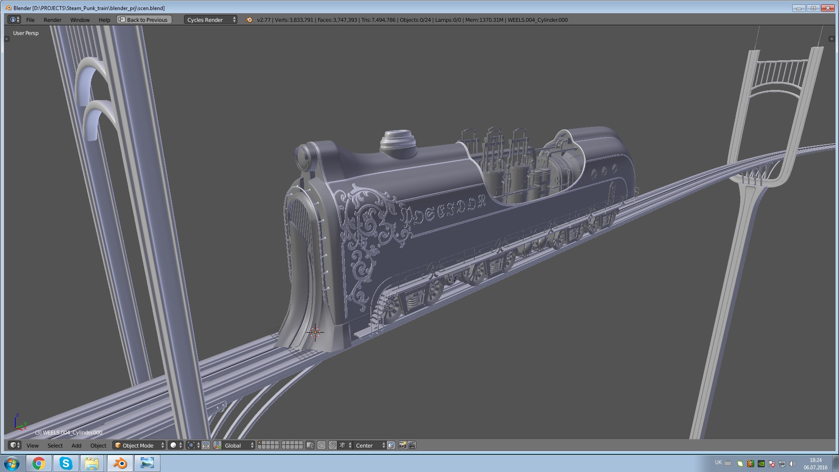The width and height of the screenshot is (839, 472).
Task: Open the File menu
Action: pos(29,20)
